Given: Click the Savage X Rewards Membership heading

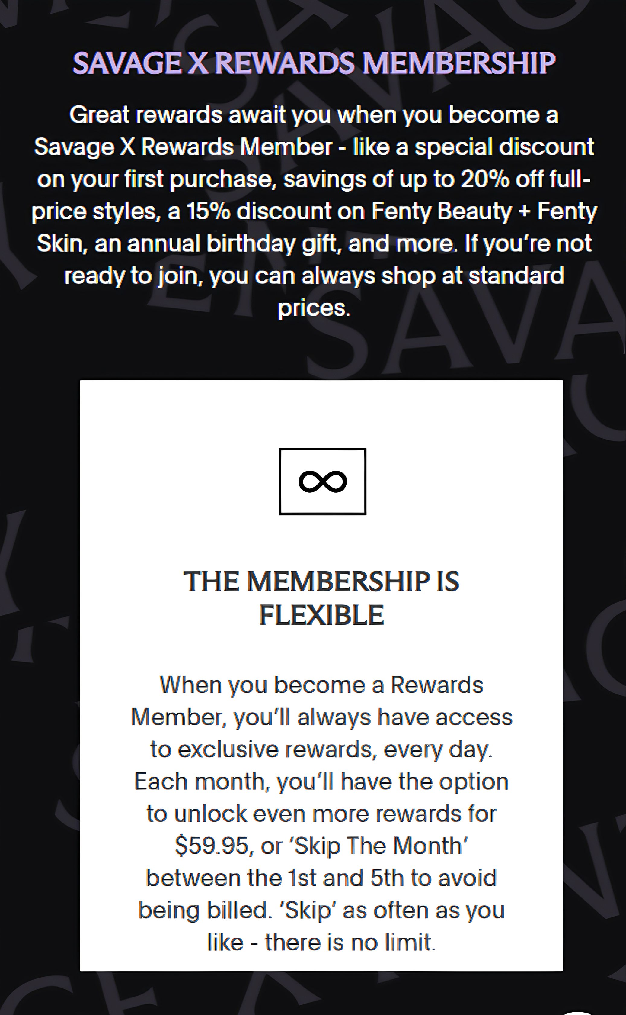Looking at the screenshot, I should 313,63.
